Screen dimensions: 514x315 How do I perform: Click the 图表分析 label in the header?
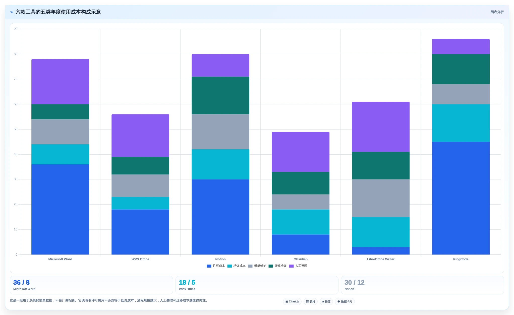pos(497,12)
